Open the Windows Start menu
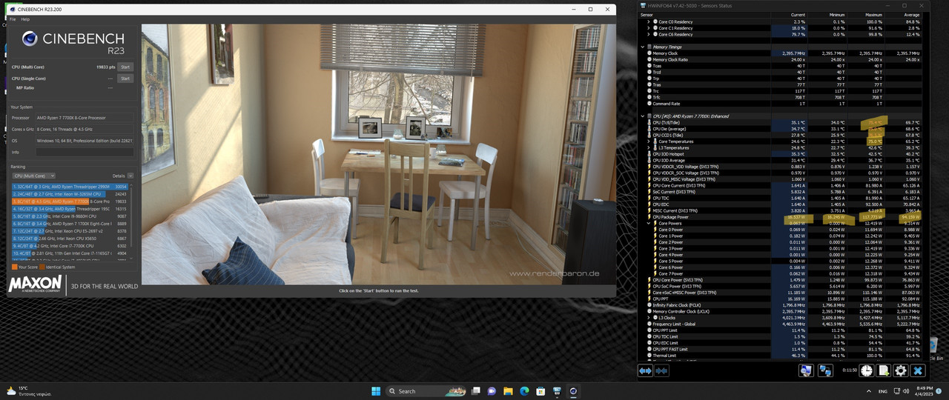The width and height of the screenshot is (949, 400). [374, 390]
